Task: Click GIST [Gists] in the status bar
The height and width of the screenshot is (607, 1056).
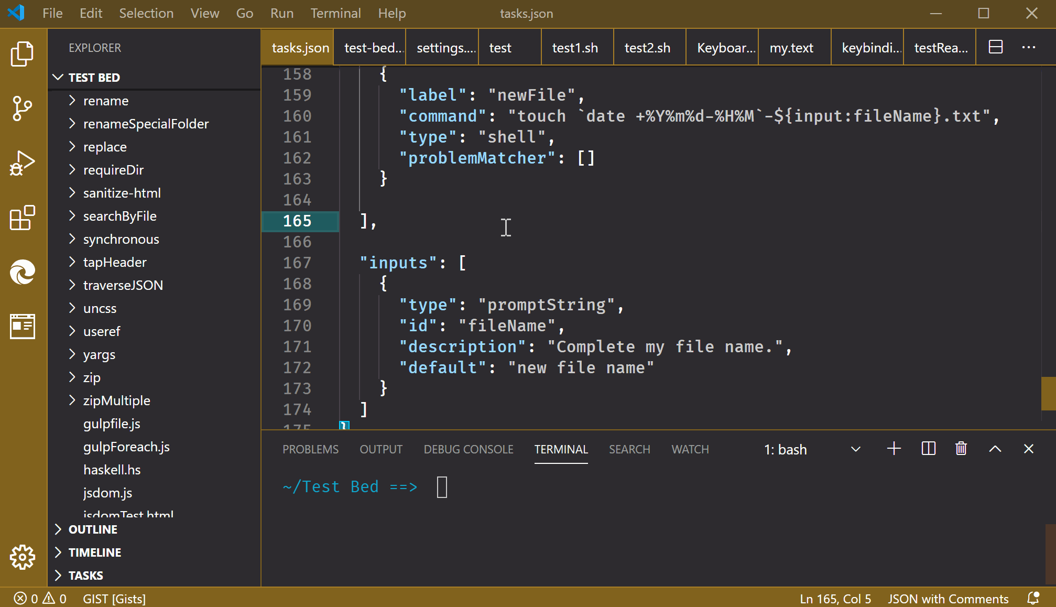Action: 114,598
